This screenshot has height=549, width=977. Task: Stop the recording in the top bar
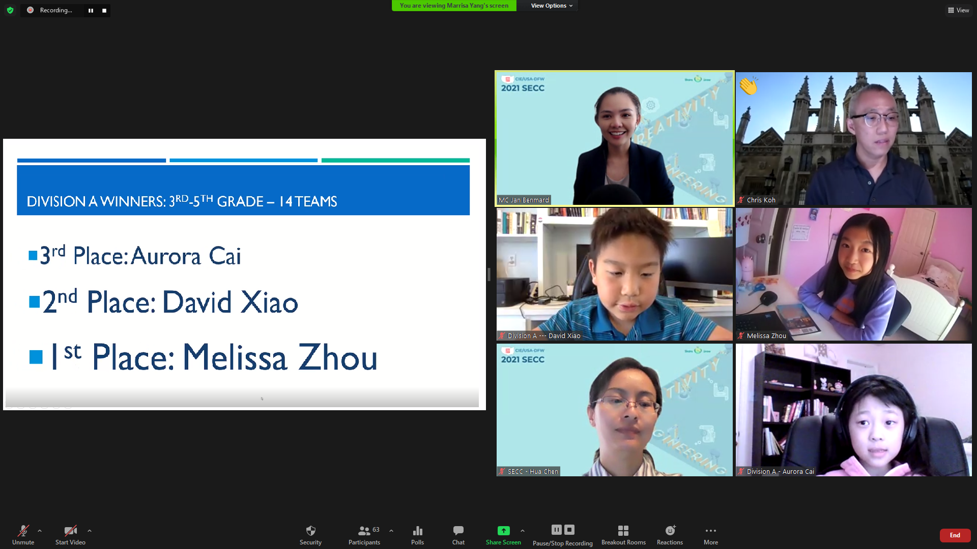tap(104, 10)
